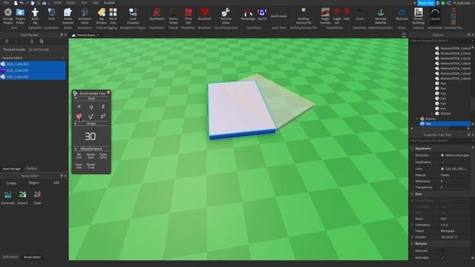Choose the inverse Z axis button

103,116
